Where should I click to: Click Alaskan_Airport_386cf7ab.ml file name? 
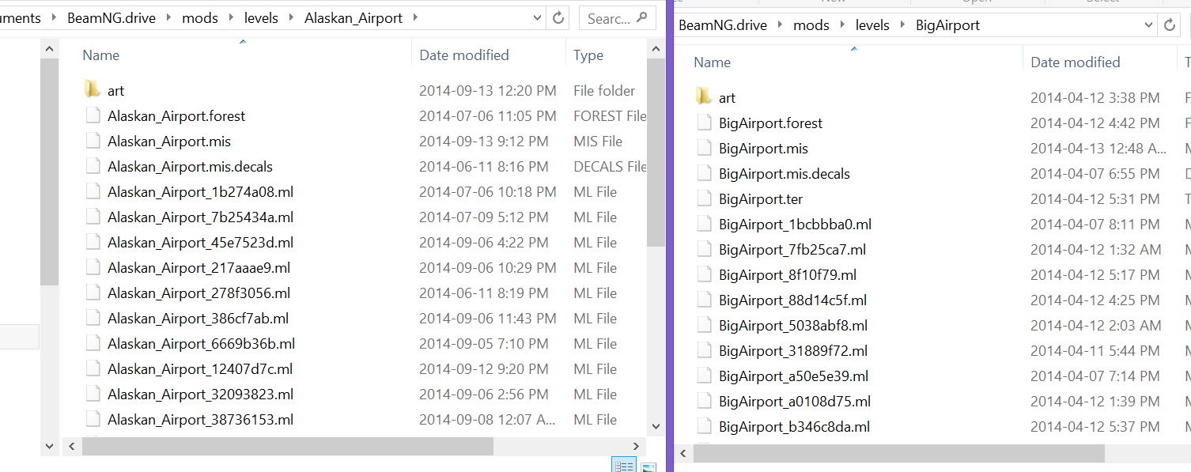[x=198, y=319]
